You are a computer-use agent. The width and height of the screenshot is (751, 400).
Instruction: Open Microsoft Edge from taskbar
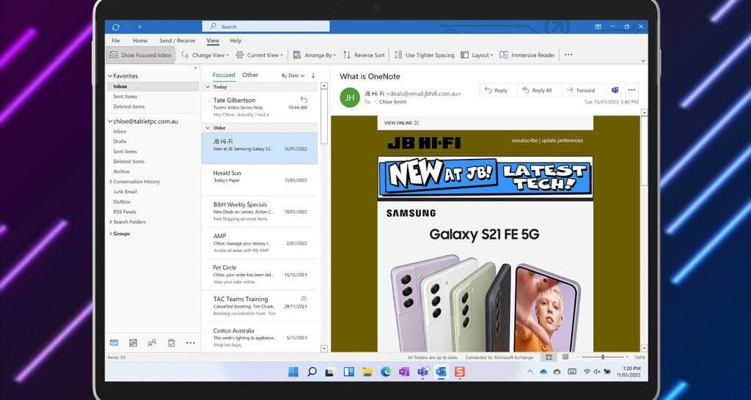(x=386, y=371)
